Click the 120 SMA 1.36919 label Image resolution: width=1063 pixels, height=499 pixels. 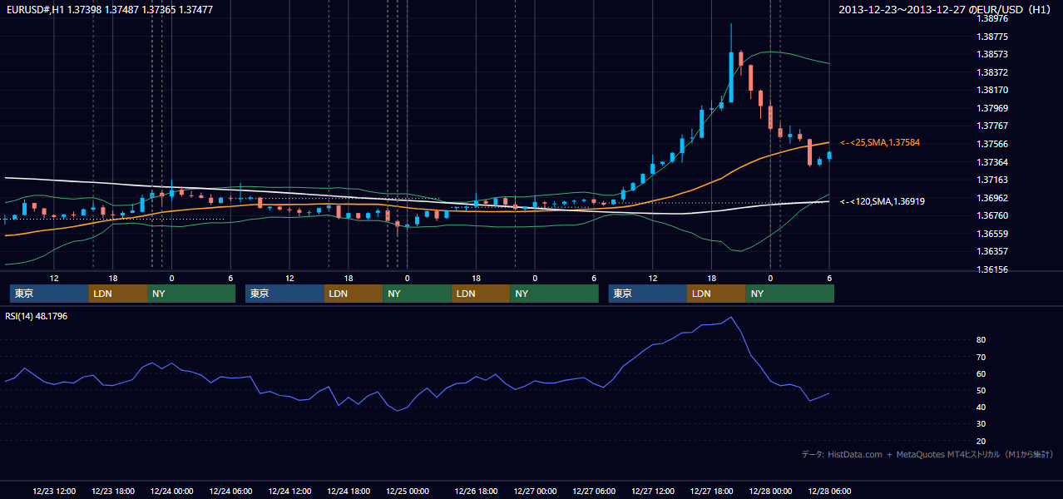[x=883, y=201]
